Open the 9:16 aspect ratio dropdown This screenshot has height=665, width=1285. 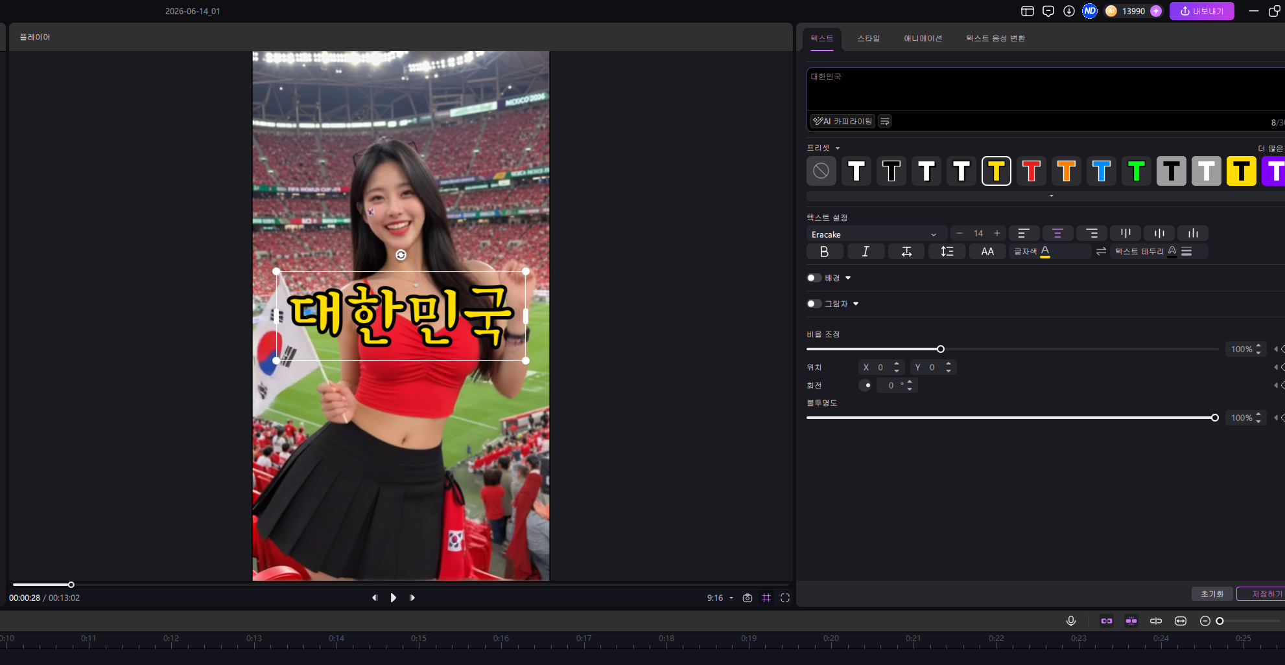pos(720,598)
